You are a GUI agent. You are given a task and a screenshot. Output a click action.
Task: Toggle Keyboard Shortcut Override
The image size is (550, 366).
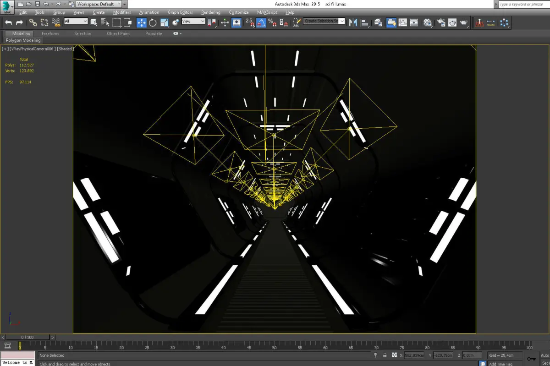click(236, 22)
